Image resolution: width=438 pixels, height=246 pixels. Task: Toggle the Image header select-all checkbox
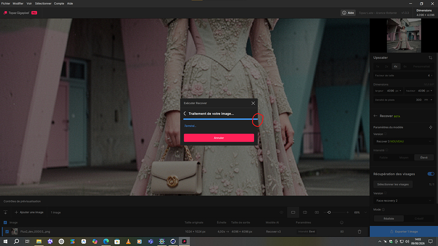pyautogui.click(x=5, y=222)
